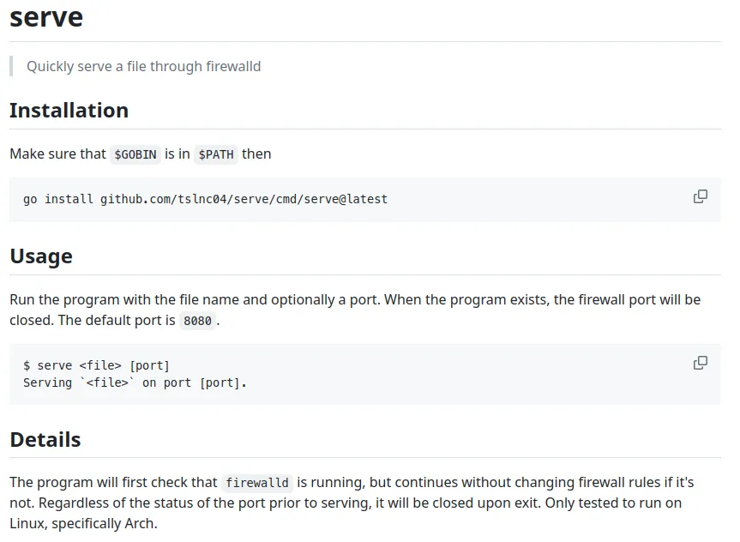Screen dimensions: 740x542
Task: Click the Details section heading
Action: click(x=45, y=439)
